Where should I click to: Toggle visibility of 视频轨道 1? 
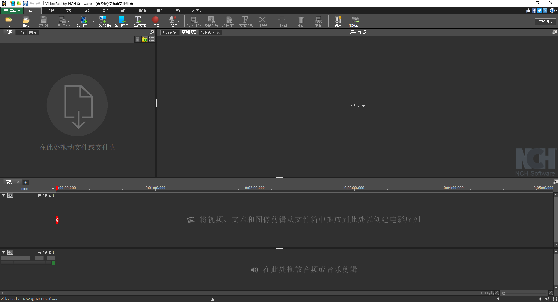coord(10,195)
